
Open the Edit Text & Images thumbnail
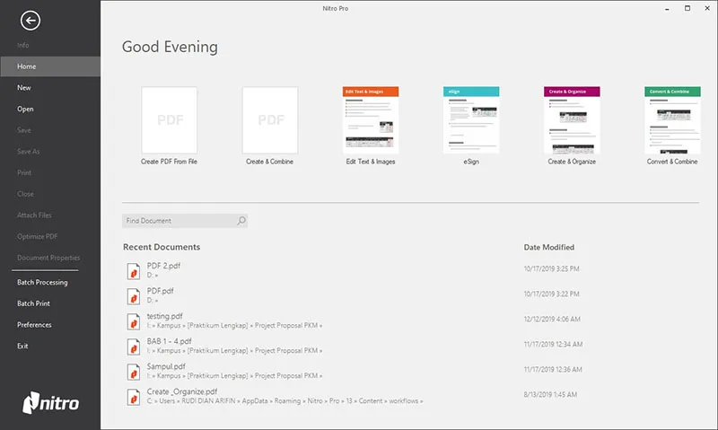371,120
